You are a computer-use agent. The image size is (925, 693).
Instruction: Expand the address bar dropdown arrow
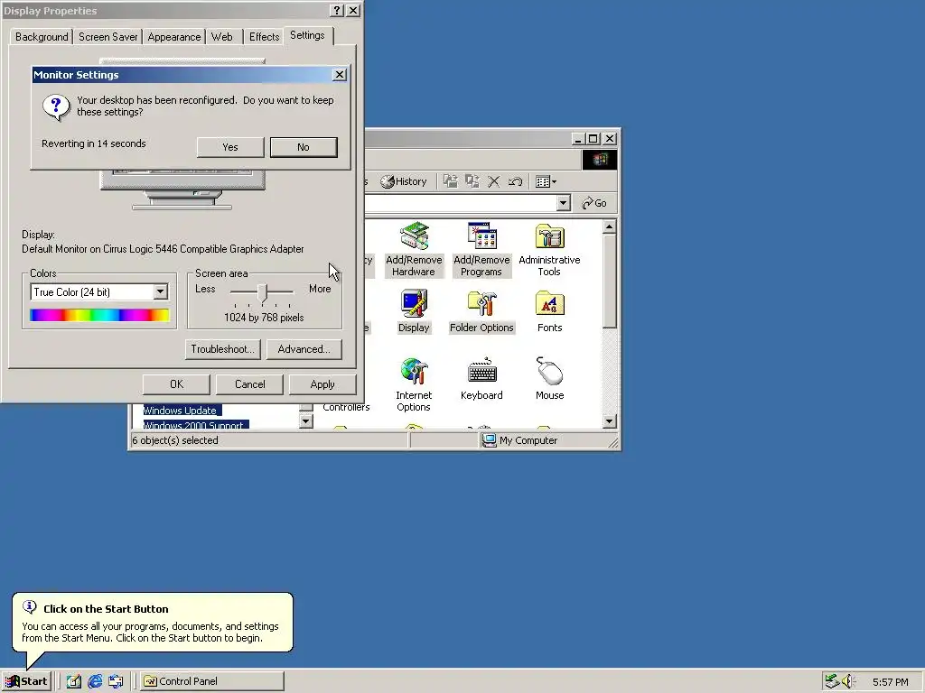pos(564,203)
